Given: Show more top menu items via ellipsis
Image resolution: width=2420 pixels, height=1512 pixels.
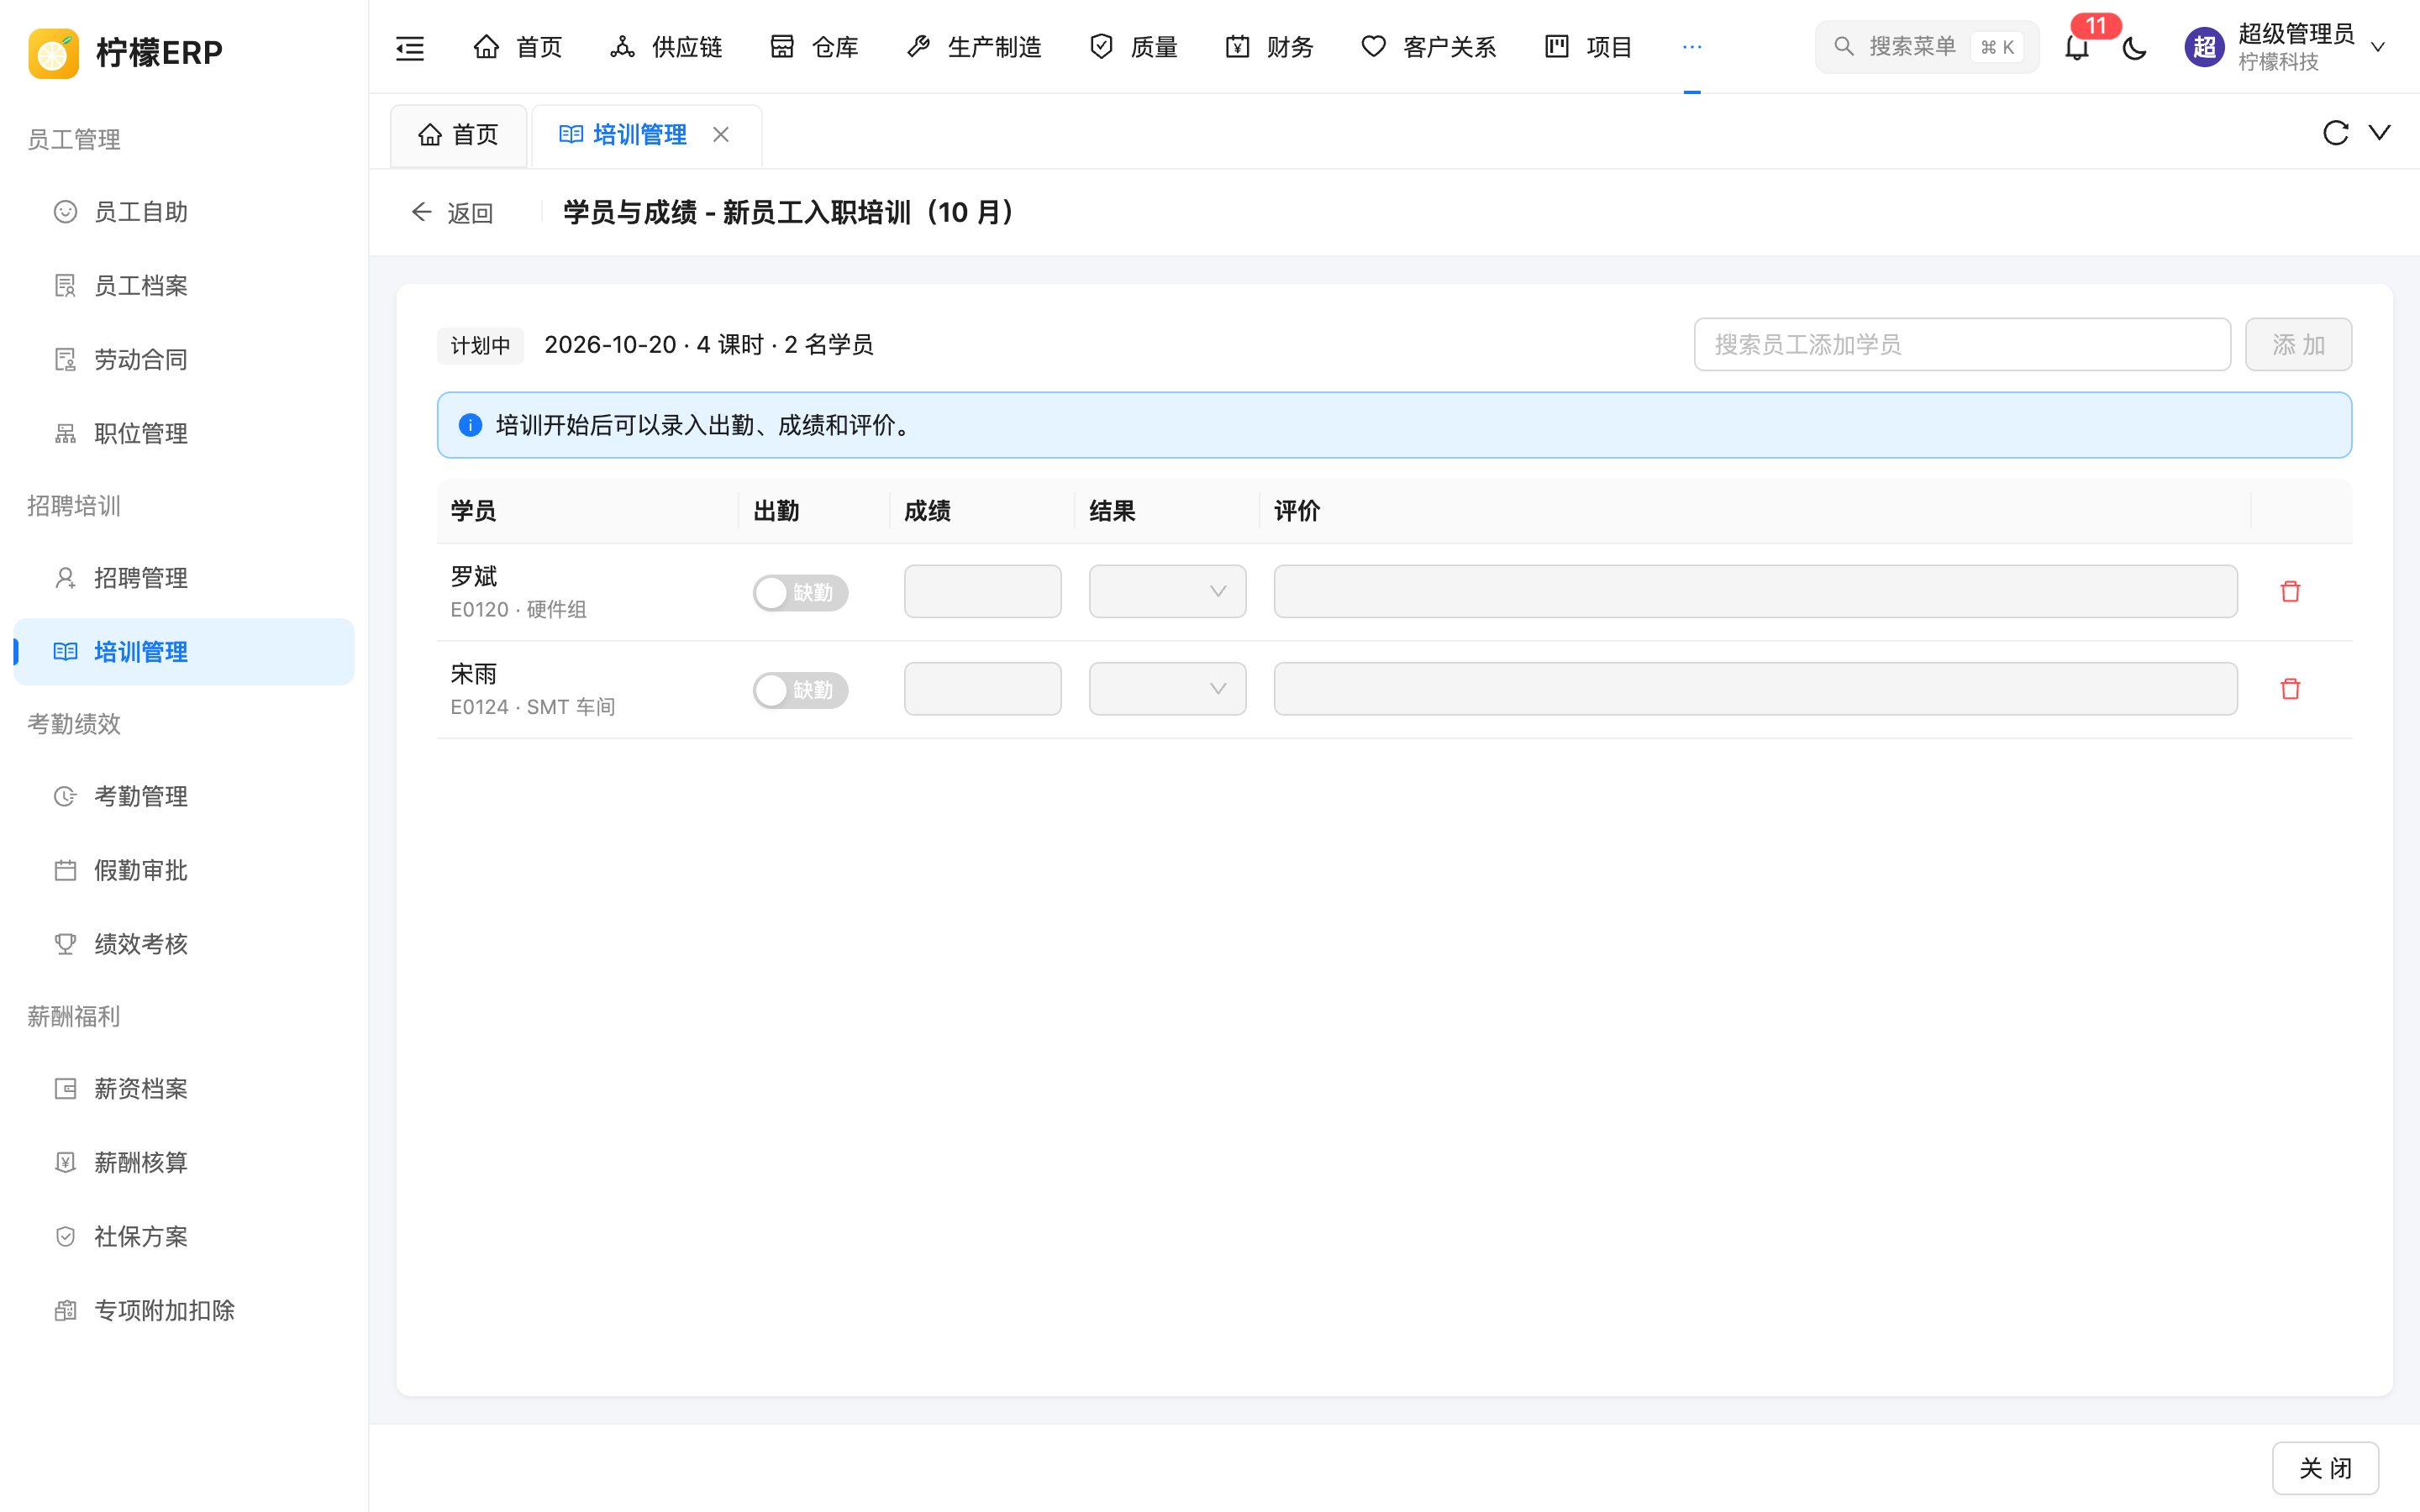Looking at the screenshot, I should (1692, 47).
